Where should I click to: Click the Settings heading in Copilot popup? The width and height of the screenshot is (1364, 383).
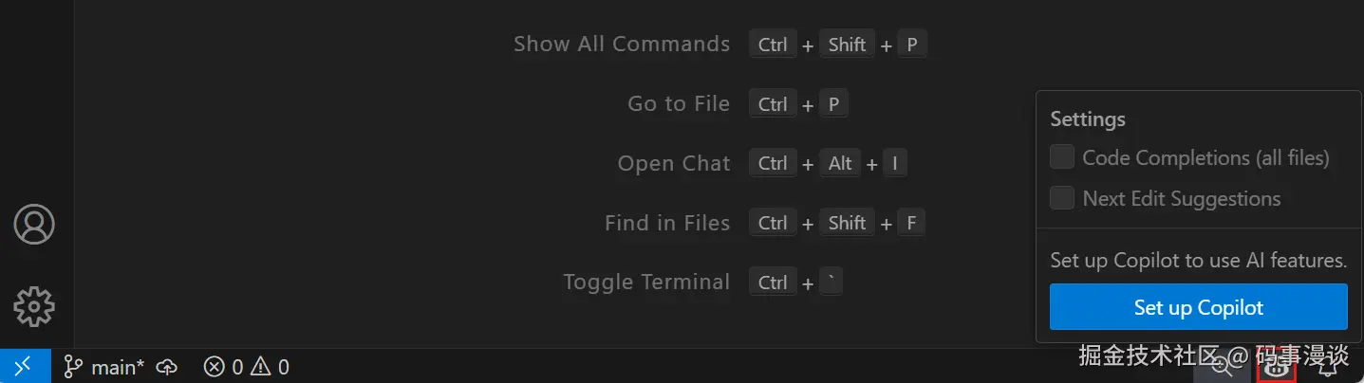pos(1088,119)
